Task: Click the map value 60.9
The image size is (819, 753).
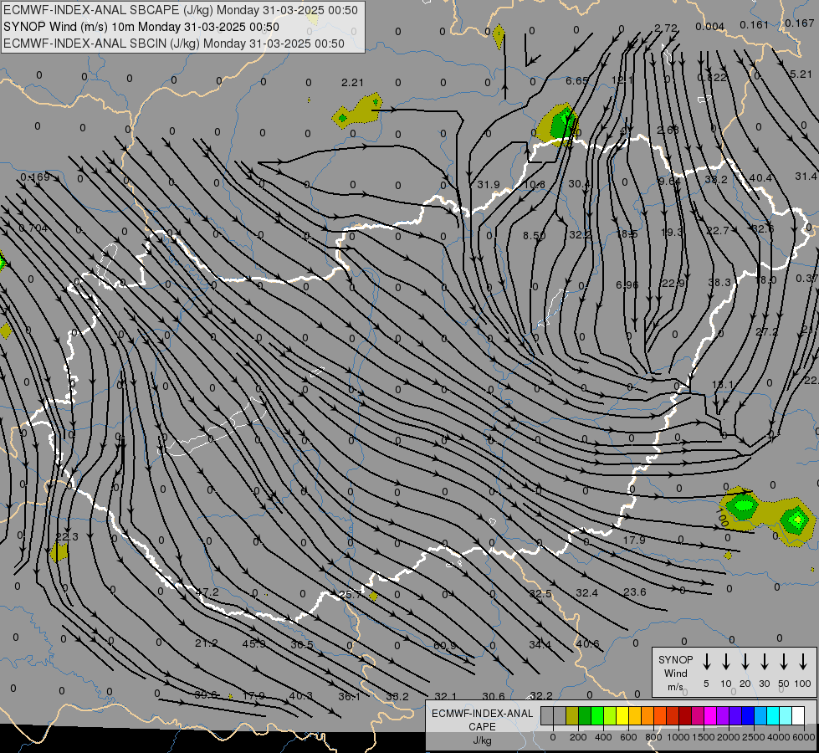Action: point(444,646)
